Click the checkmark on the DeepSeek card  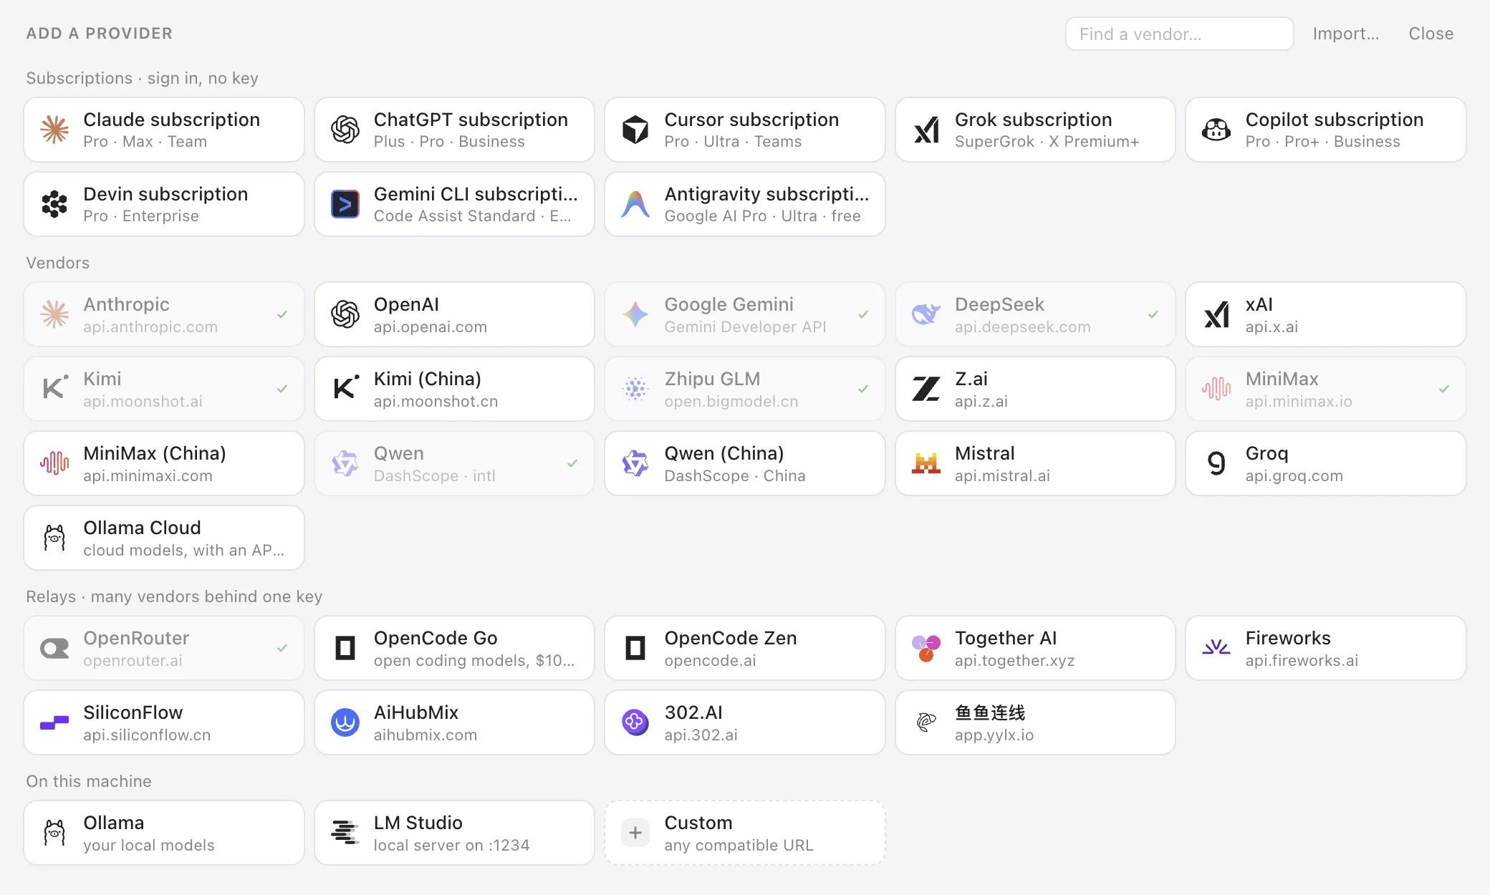pos(1153,314)
